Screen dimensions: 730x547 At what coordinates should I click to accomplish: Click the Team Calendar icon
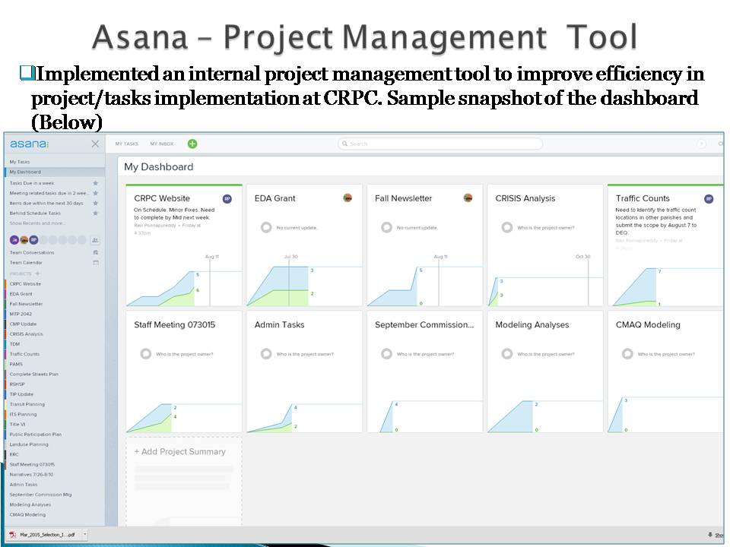coord(96,263)
